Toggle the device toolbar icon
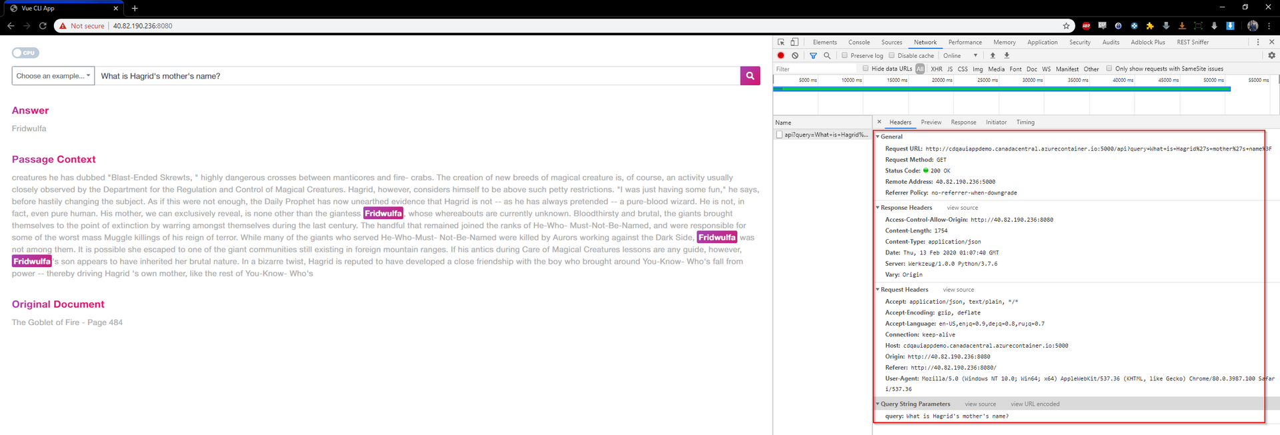1280x435 pixels. pos(795,42)
